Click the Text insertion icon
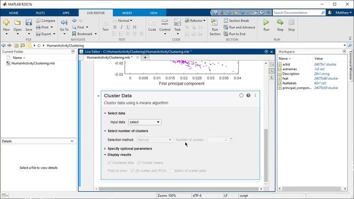 105,23
